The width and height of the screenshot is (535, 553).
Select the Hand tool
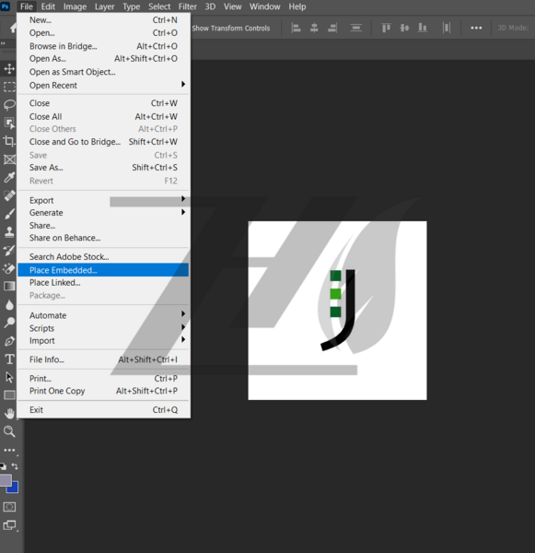pyautogui.click(x=9, y=413)
